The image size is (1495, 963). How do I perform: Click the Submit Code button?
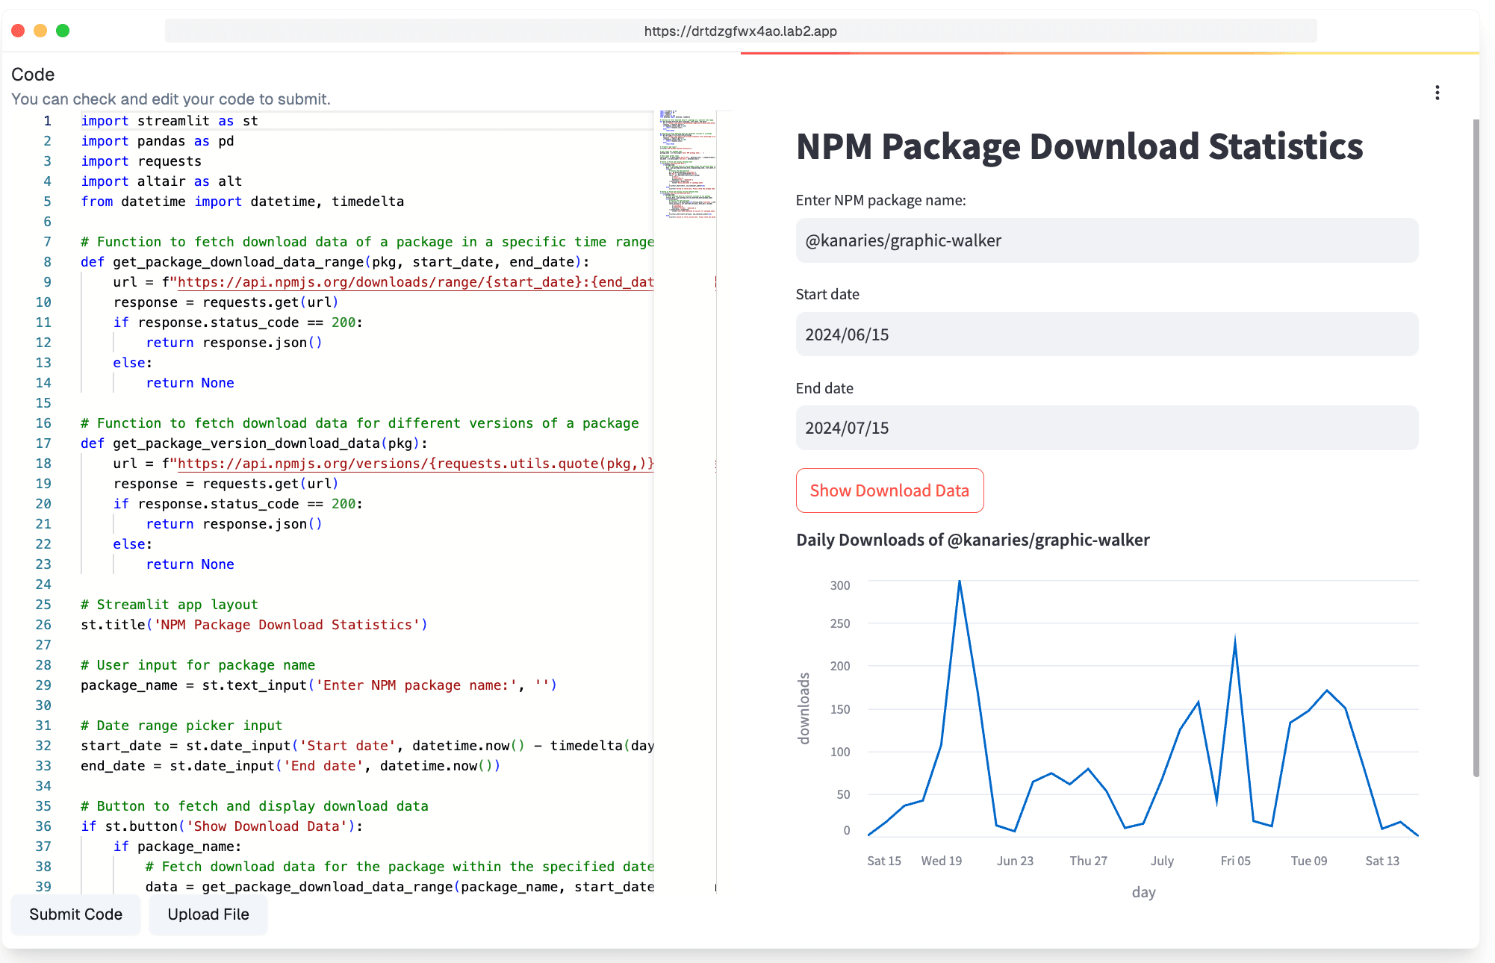click(x=75, y=914)
